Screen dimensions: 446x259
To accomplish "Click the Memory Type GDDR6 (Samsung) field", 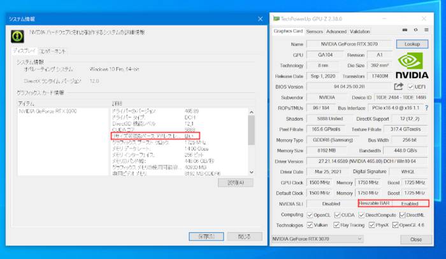I will tap(333, 140).
